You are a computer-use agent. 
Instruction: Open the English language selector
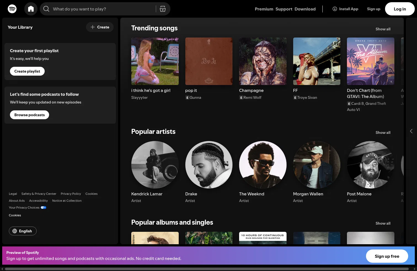click(x=23, y=231)
